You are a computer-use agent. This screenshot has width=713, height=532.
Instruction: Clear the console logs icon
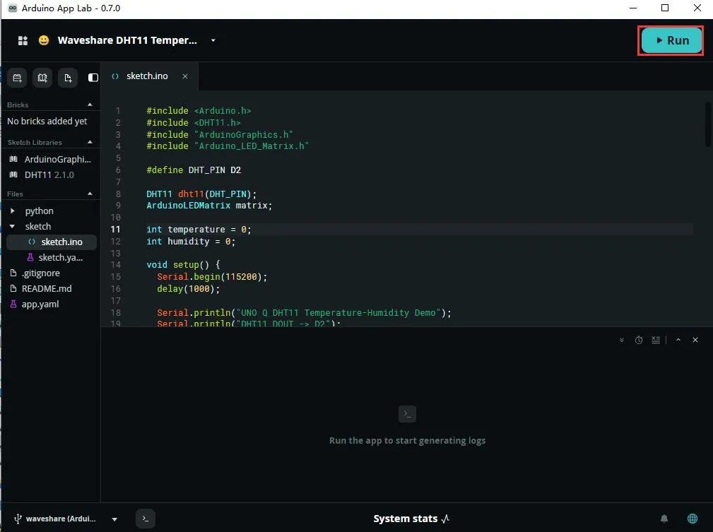(x=656, y=340)
